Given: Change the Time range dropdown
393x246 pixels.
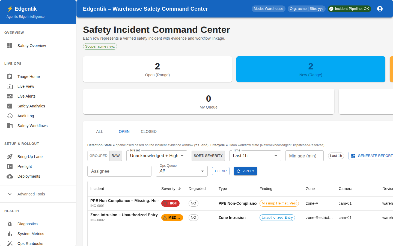Looking at the screenshot, I should click(x=255, y=156).
